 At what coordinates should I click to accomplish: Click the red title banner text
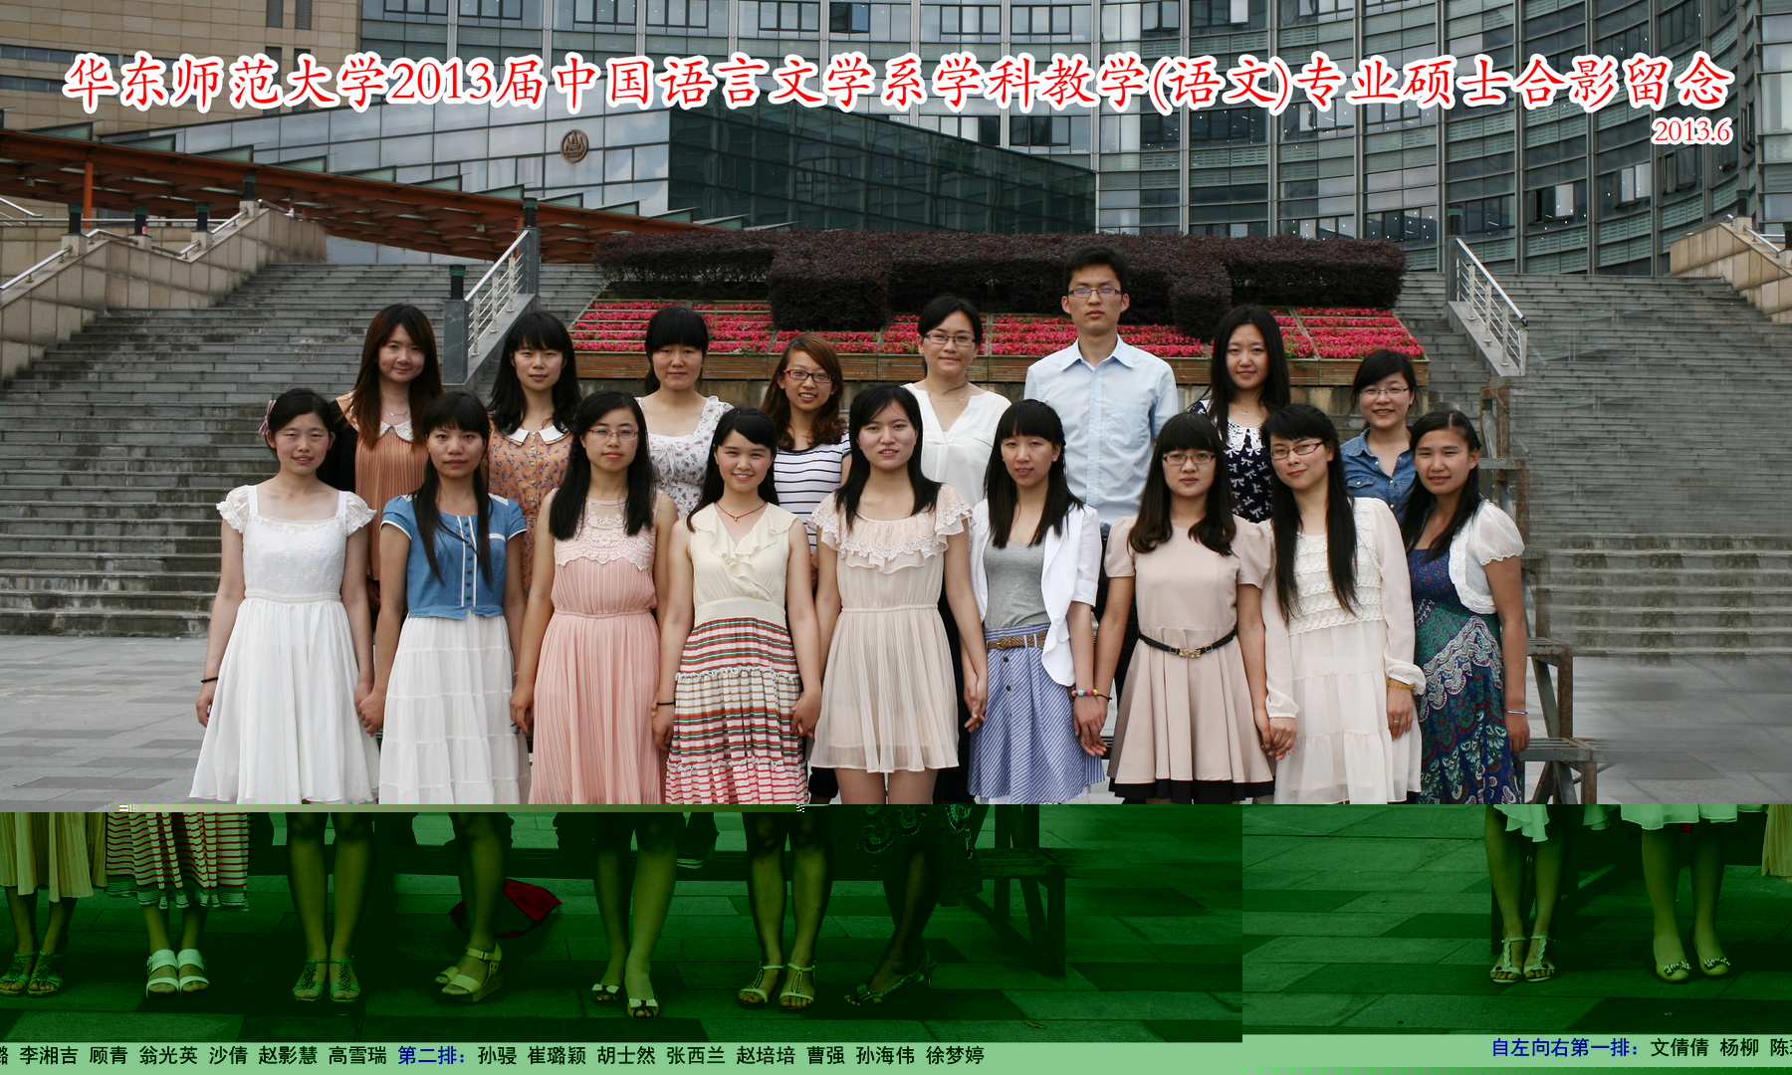click(x=896, y=82)
